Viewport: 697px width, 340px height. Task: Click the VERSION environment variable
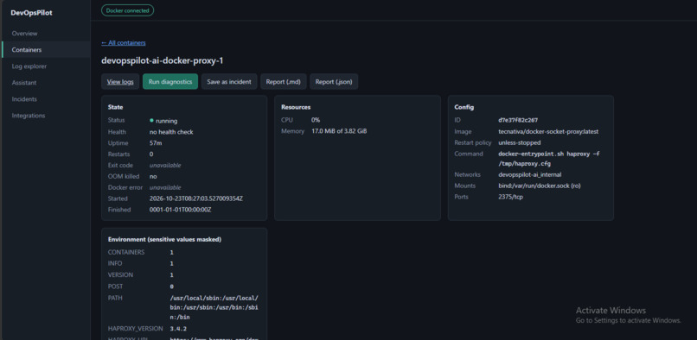click(x=120, y=274)
